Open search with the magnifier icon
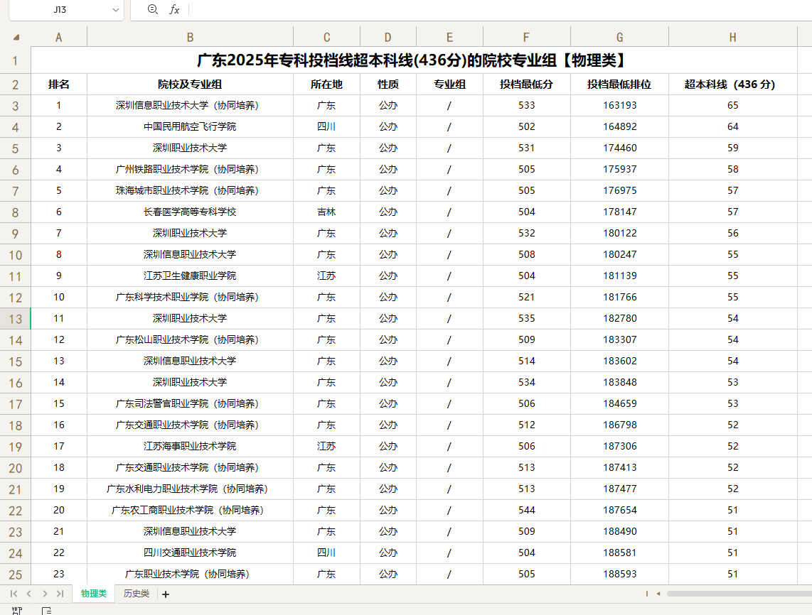This screenshot has width=812, height=615. coord(151,10)
